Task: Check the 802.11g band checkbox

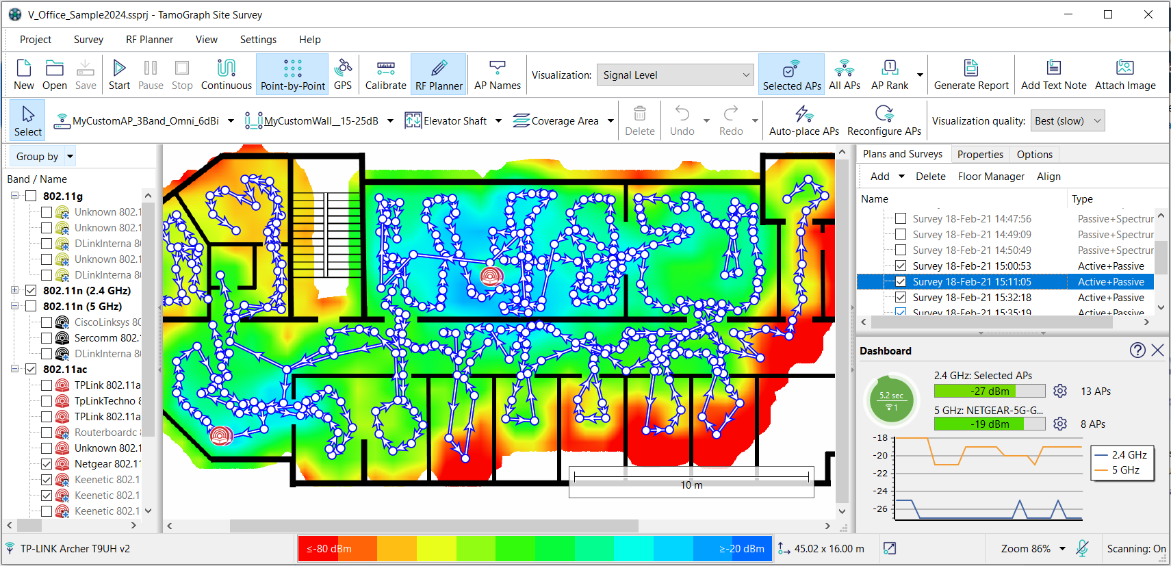Action: 31,196
